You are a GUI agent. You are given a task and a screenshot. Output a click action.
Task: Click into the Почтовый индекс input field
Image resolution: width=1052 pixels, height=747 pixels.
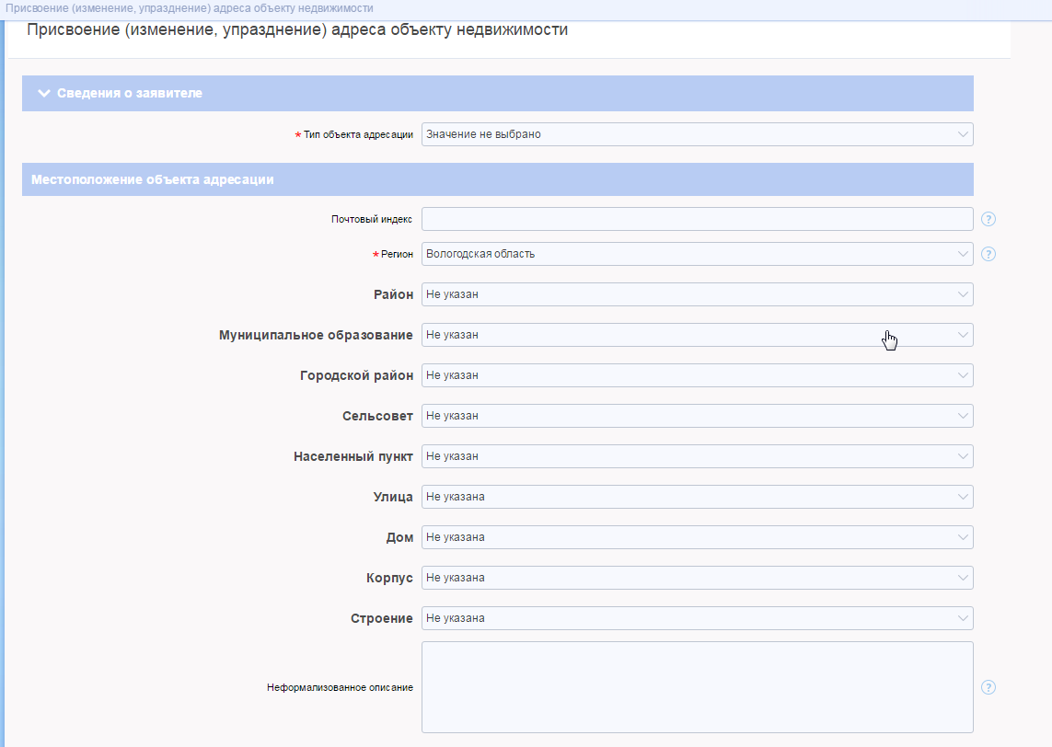click(x=697, y=219)
